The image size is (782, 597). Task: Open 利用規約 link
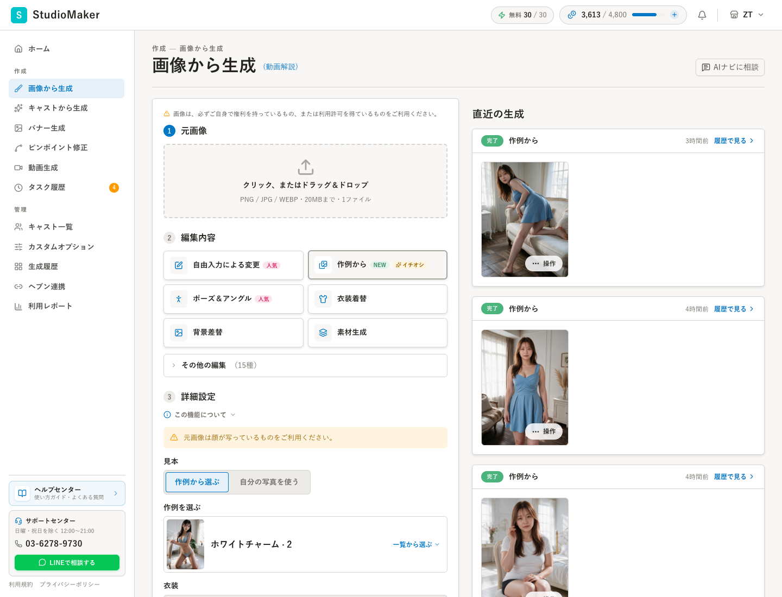[21, 585]
